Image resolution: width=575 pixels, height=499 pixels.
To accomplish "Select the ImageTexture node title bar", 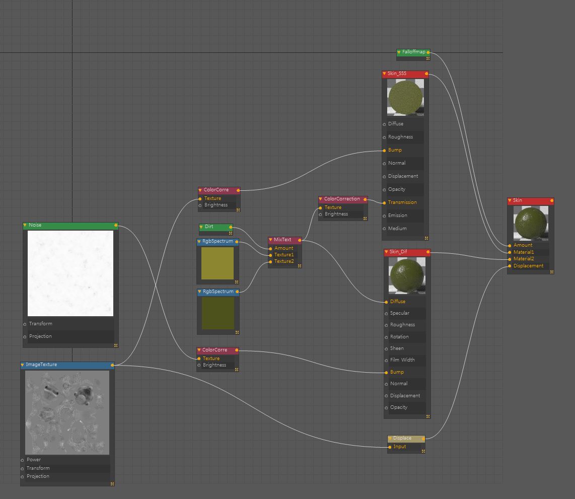I will coord(67,365).
